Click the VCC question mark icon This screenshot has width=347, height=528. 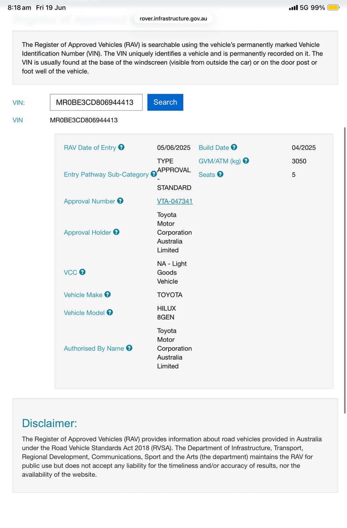click(82, 272)
